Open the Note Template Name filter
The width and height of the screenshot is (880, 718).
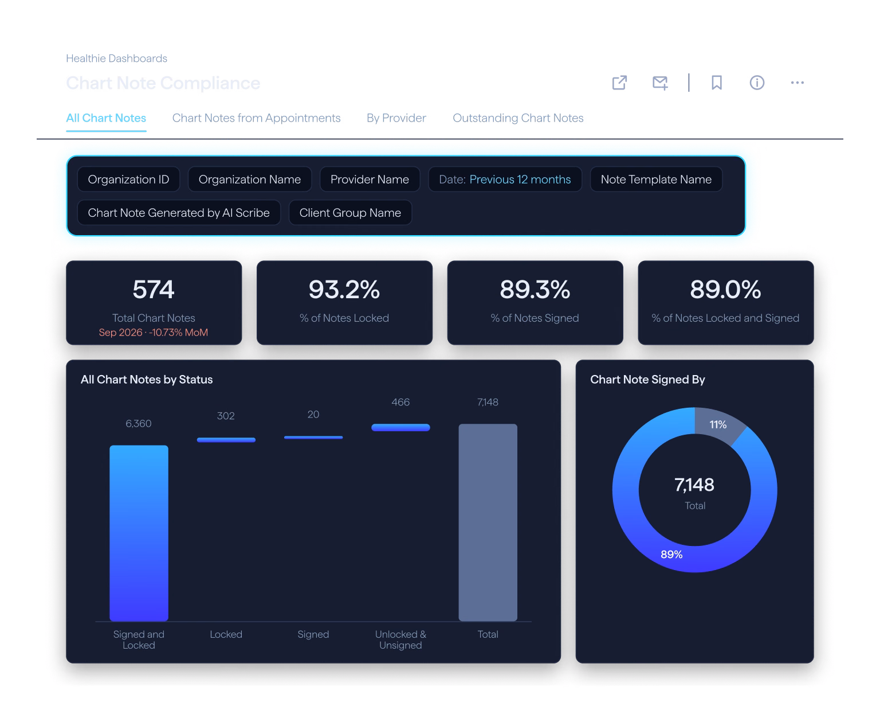click(656, 179)
